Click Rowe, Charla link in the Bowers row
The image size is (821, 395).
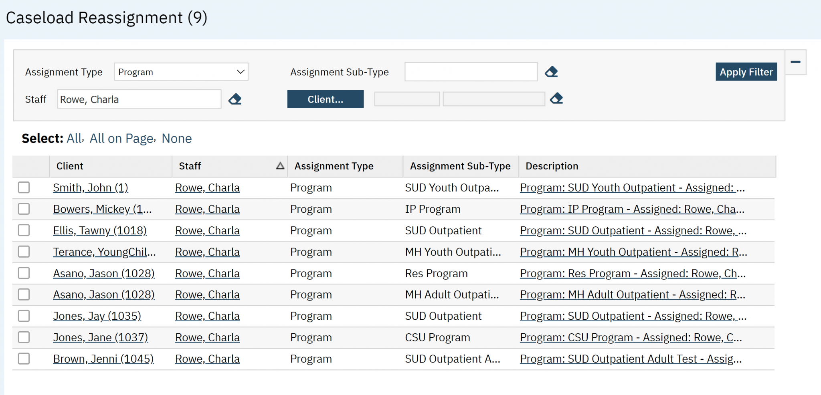click(x=207, y=209)
